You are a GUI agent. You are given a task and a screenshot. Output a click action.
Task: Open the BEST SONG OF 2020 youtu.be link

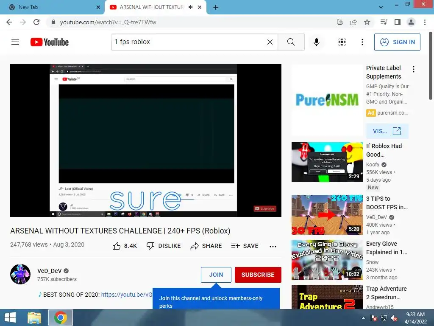126,295
